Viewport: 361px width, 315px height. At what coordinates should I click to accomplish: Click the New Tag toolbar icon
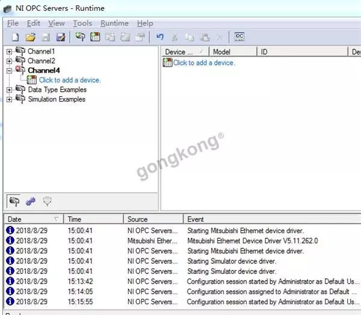[x=125, y=37]
